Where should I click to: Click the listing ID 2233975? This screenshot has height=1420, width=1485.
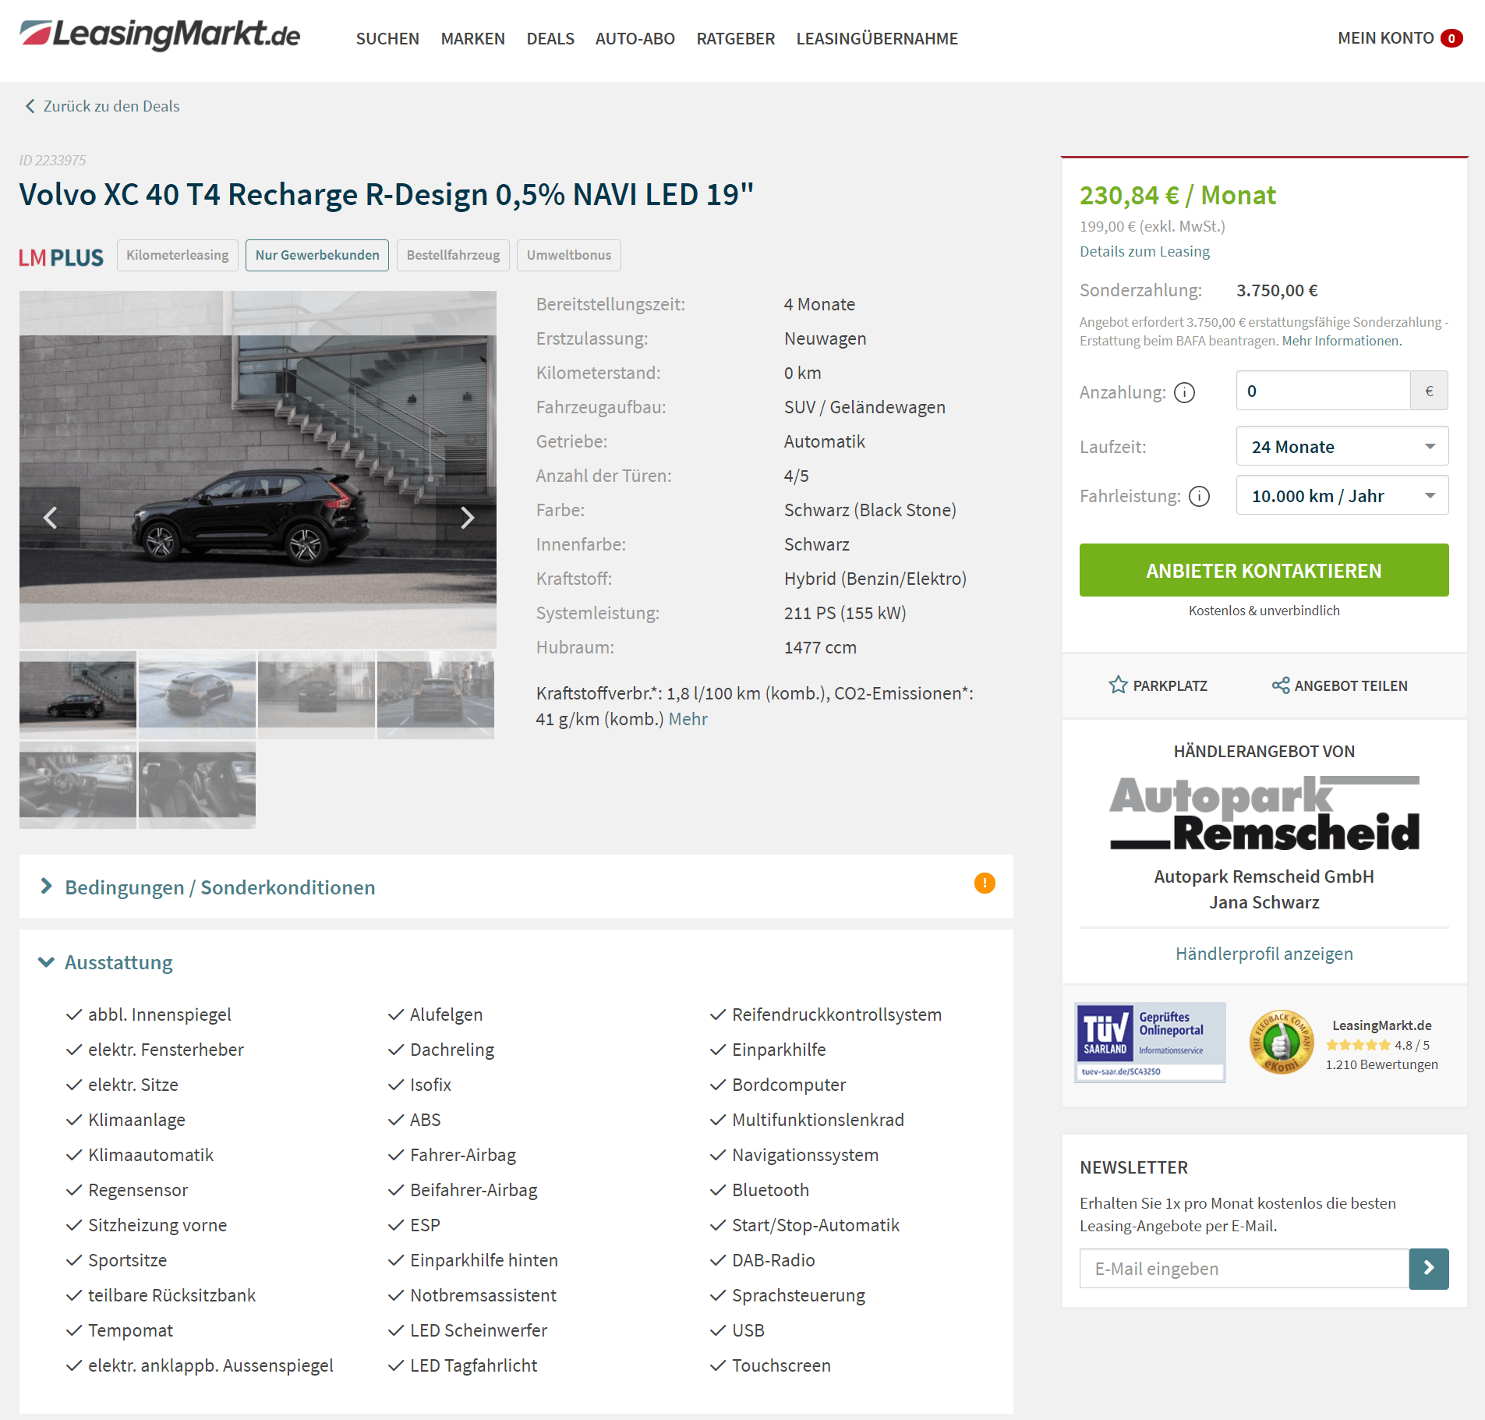coord(52,160)
